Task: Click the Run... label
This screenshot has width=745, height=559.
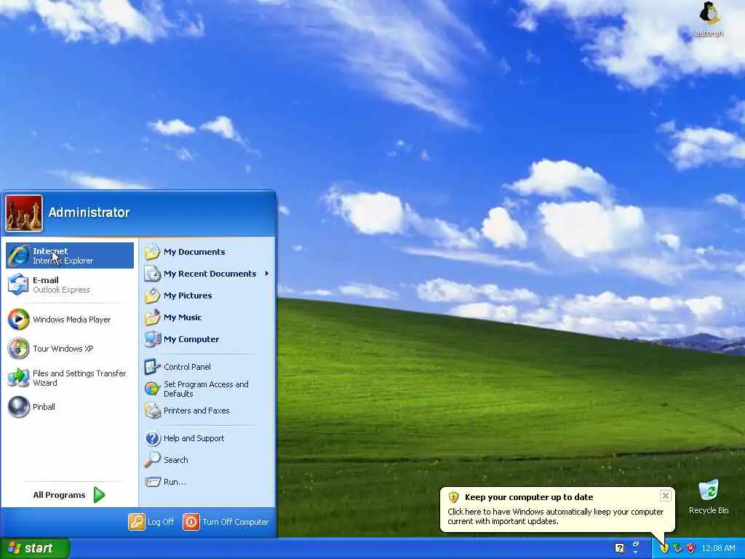Action: pos(175,482)
